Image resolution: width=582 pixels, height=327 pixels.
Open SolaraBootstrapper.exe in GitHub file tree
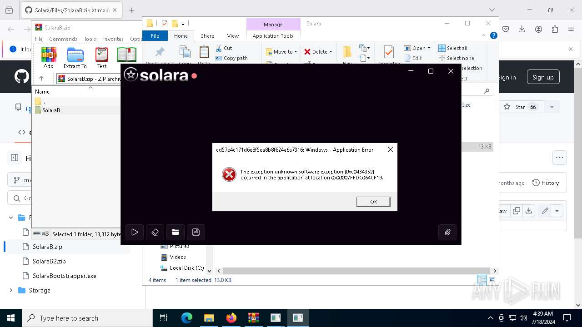click(64, 276)
